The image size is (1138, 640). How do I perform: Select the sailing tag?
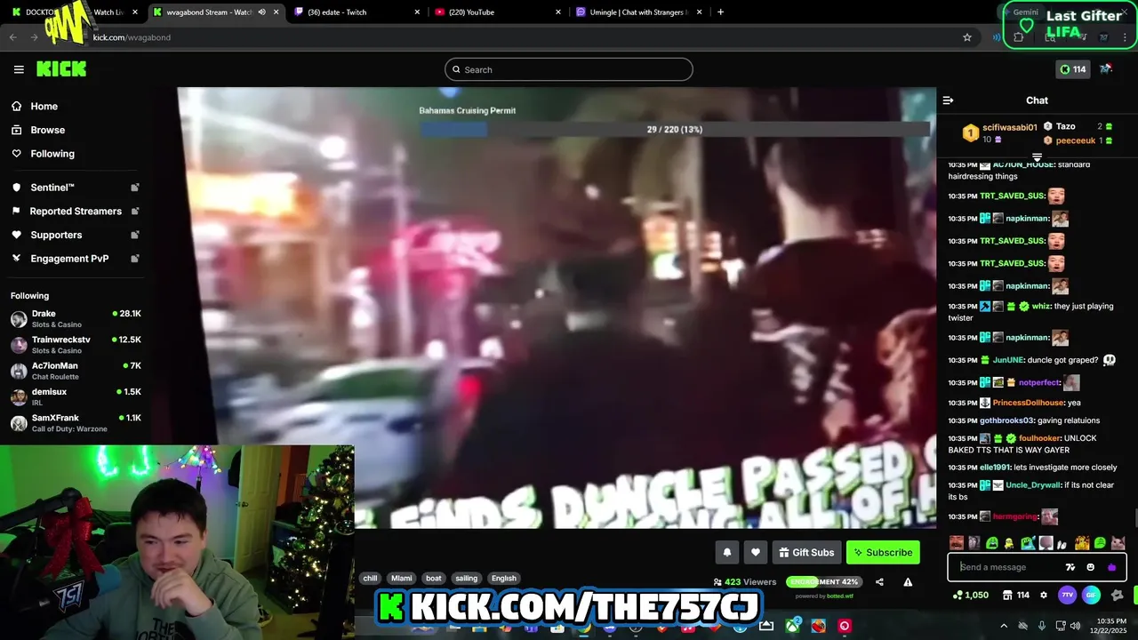(x=467, y=578)
